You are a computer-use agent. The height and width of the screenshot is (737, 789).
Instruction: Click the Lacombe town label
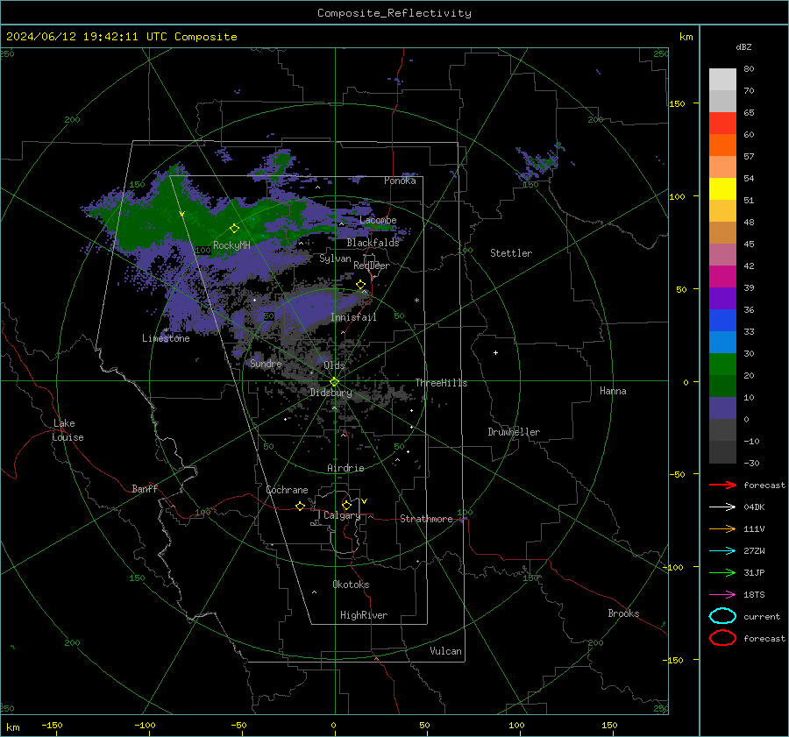pos(378,220)
